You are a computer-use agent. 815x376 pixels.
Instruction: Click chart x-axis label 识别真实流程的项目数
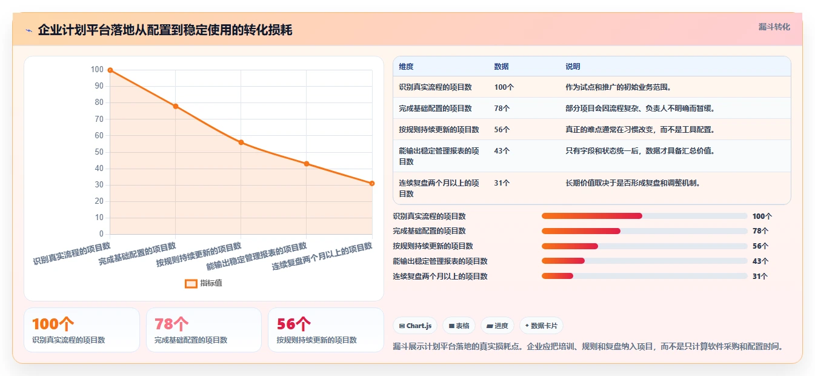tap(72, 255)
